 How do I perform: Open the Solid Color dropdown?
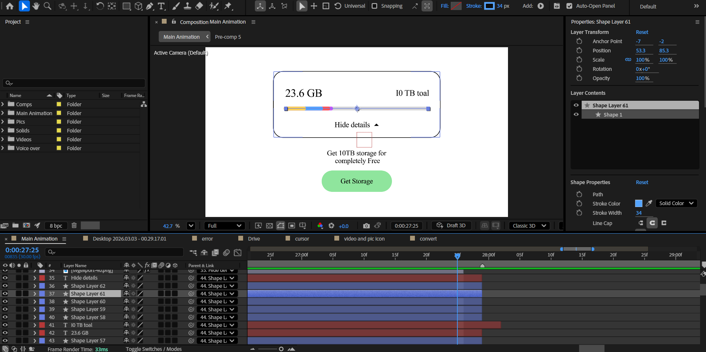coord(676,203)
